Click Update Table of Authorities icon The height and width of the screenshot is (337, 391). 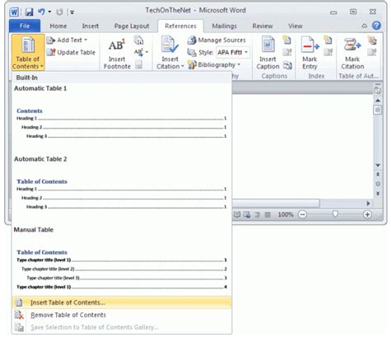372,52
